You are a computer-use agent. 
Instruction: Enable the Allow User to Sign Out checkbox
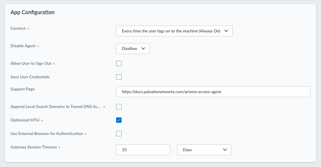(119, 63)
